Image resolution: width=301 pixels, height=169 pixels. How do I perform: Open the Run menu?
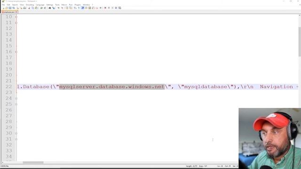point(71,5)
